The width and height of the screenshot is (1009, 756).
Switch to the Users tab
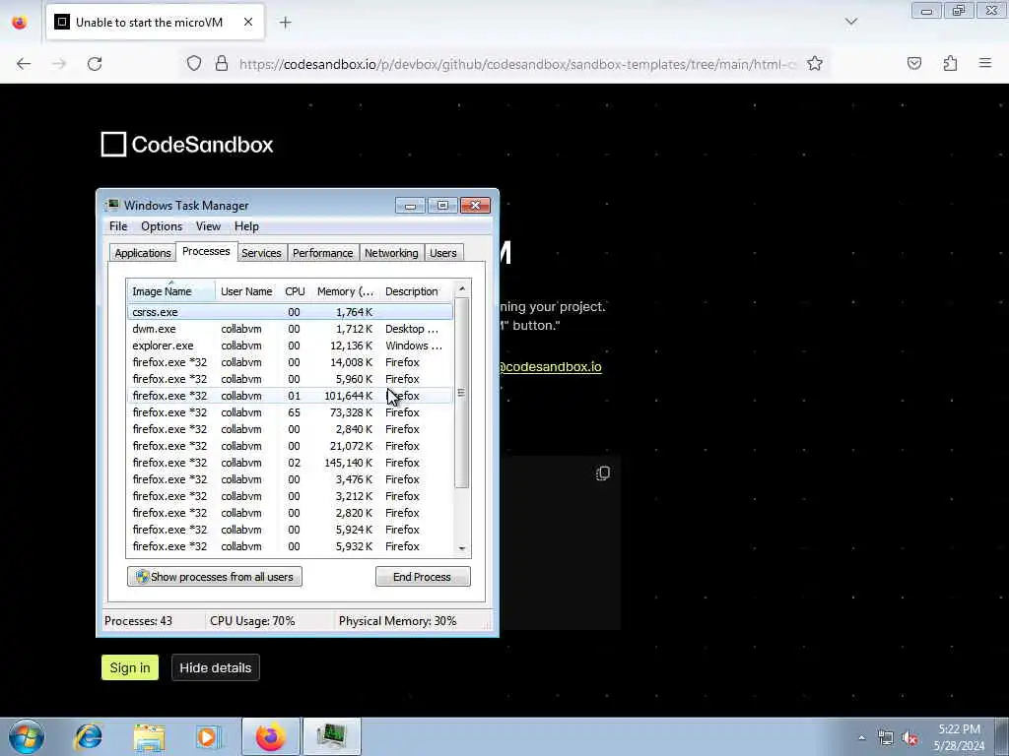tap(442, 253)
